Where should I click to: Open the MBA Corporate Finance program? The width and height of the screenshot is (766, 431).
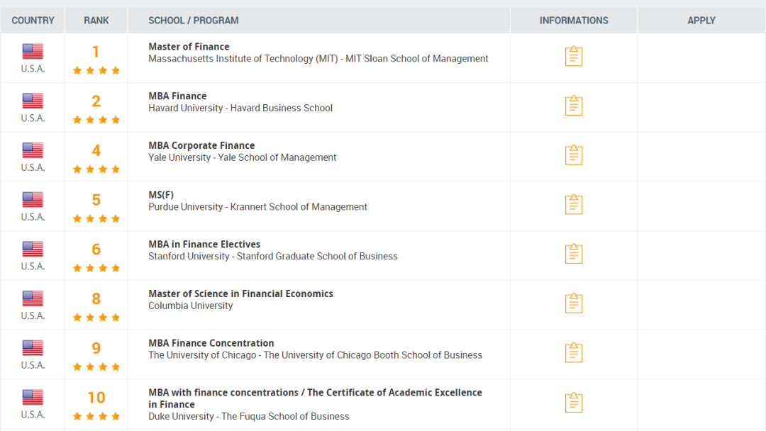(201, 145)
